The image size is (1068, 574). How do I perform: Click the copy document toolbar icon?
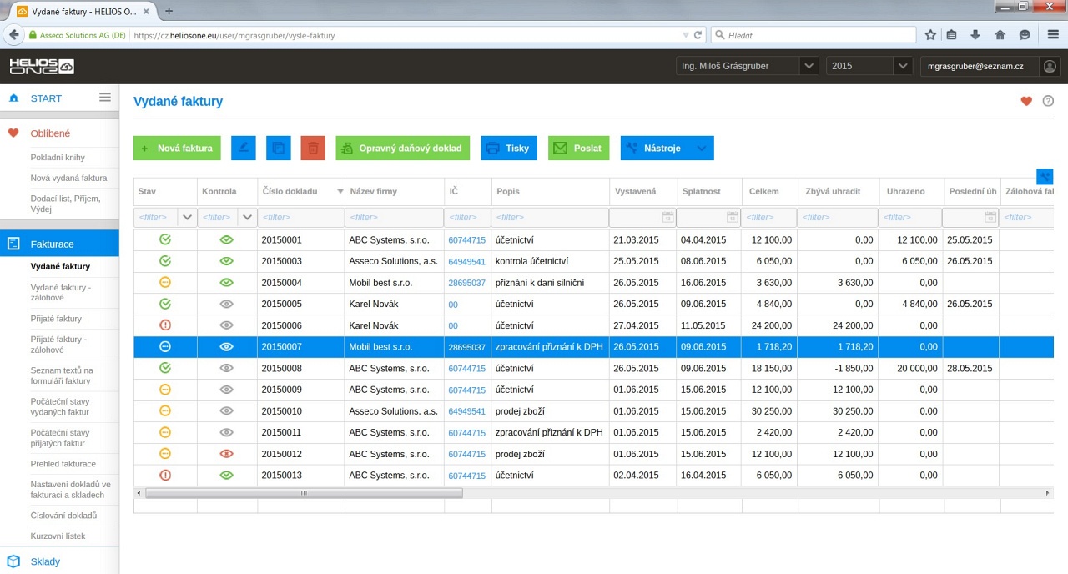click(x=279, y=148)
